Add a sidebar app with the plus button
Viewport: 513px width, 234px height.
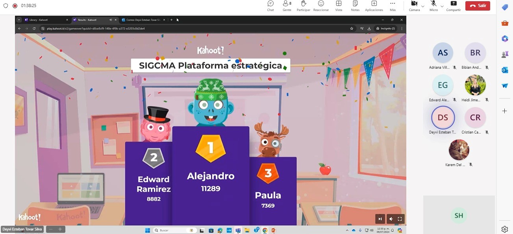pyautogui.click(x=505, y=111)
